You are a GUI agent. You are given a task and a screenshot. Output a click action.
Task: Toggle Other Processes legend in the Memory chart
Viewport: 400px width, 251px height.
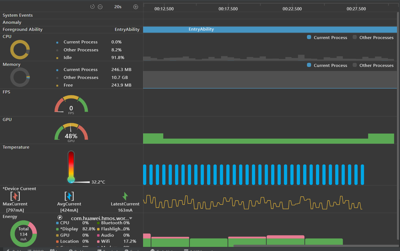click(373, 65)
